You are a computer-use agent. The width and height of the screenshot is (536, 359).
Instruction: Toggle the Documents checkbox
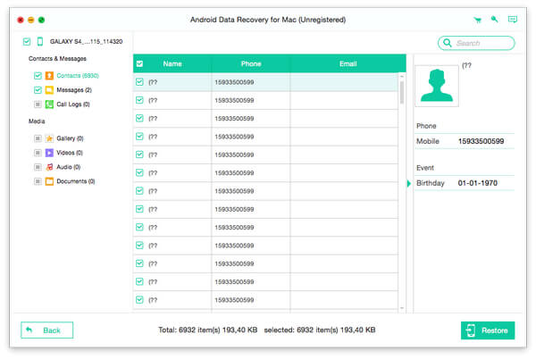(x=38, y=181)
